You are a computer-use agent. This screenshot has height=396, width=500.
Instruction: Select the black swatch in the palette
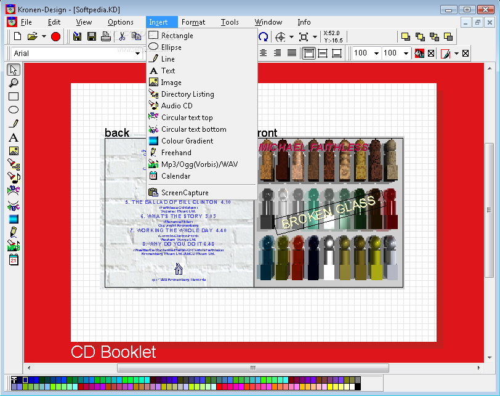pyautogui.click(x=358, y=387)
